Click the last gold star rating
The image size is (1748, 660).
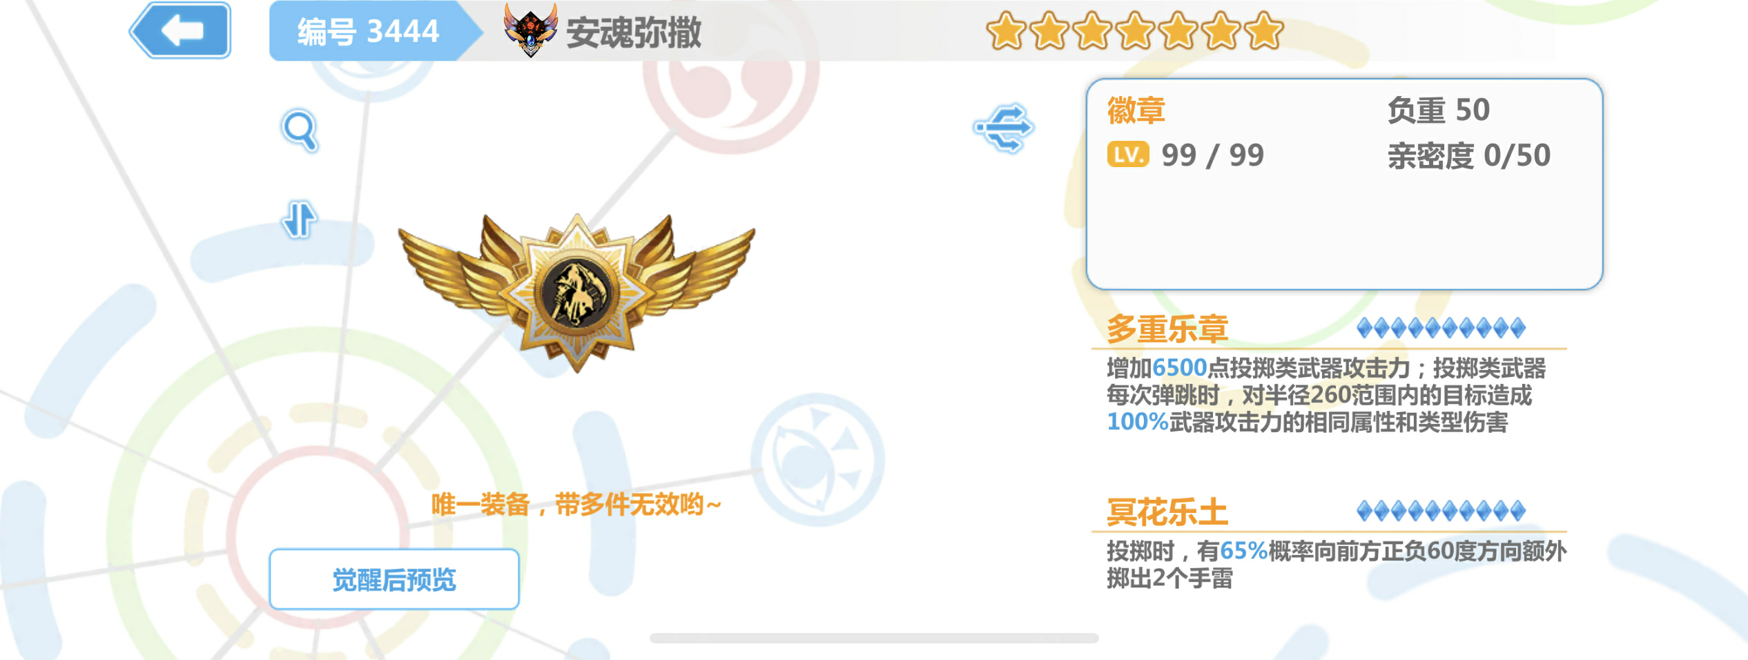click(x=1264, y=31)
